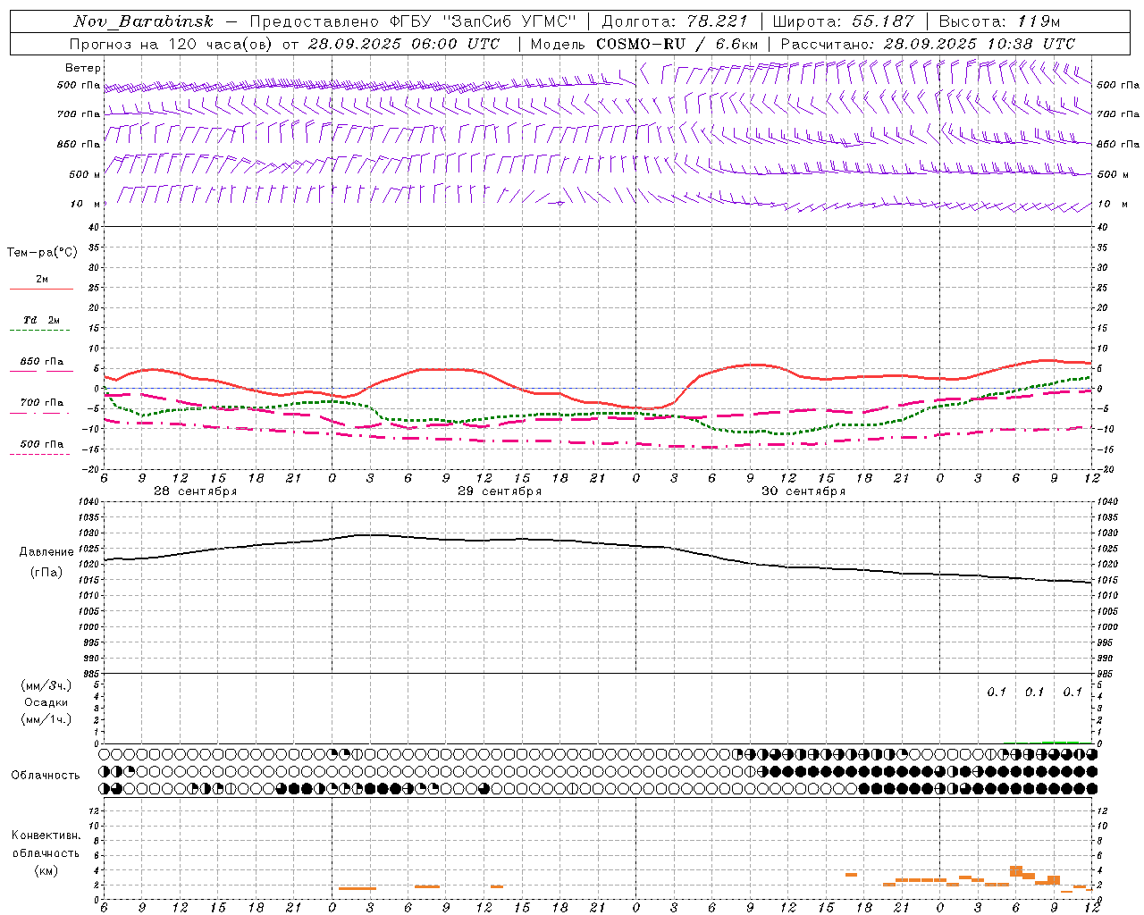Click the latitude value "Широта: 55.187"
This screenshot has height=915, width=1144.
click(x=844, y=21)
